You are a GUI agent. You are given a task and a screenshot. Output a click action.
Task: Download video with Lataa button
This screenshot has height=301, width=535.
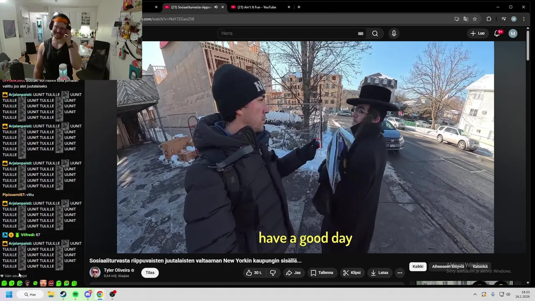click(x=380, y=273)
